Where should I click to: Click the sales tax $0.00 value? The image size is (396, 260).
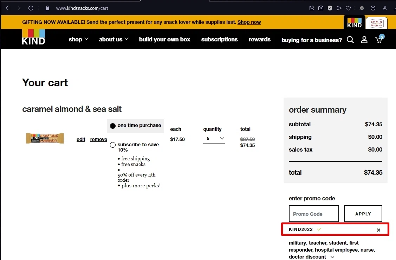pos(375,149)
